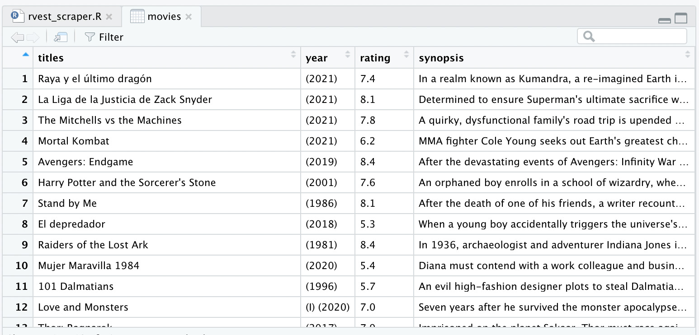699x335 pixels.
Task: Select Raiders of the Lost Ark cell
Action: tap(167, 245)
